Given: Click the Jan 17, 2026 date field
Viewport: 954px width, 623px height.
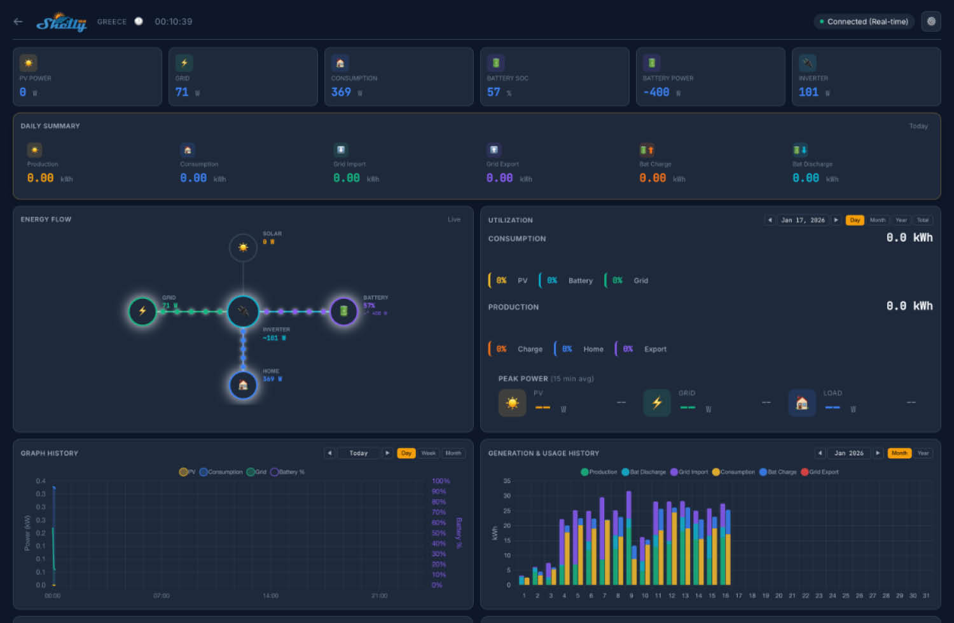Looking at the screenshot, I should point(803,220).
